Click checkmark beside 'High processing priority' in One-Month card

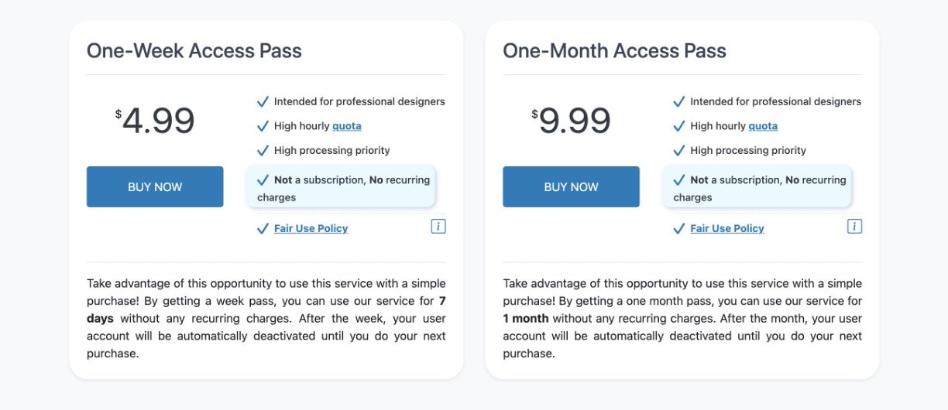(x=678, y=150)
